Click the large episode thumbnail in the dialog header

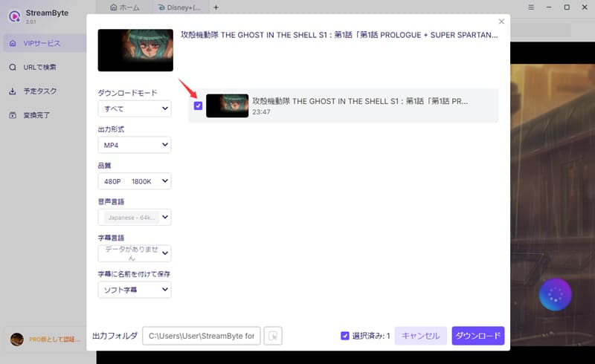click(135, 50)
